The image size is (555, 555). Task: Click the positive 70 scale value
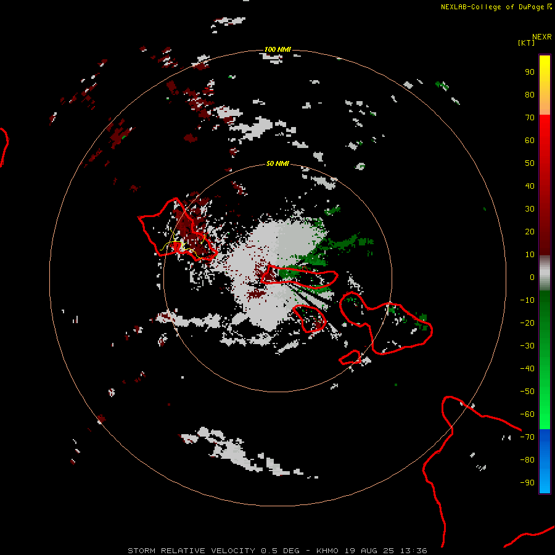(530, 118)
